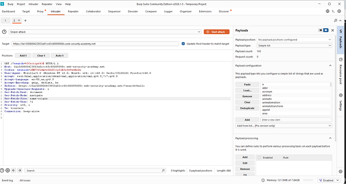Collapse Payload configuration section
This screenshot has width=346, height=184.
pos(330,66)
